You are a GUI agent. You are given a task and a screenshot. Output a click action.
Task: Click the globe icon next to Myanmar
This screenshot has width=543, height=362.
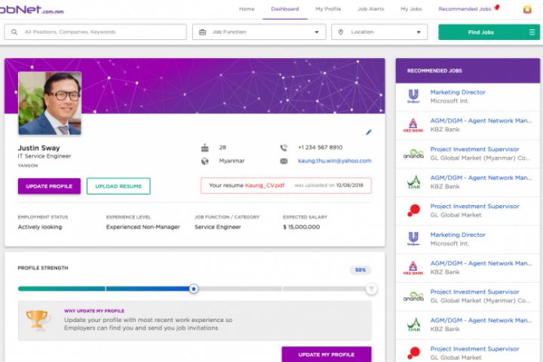(x=205, y=161)
